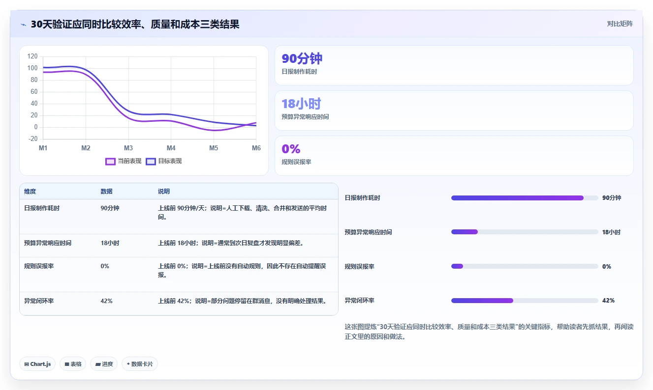Click the 异常闭环率 progress bar
Viewport: 653px width, 390px height.
(525, 301)
